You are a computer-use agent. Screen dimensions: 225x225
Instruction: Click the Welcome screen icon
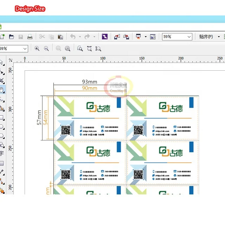click(153, 37)
